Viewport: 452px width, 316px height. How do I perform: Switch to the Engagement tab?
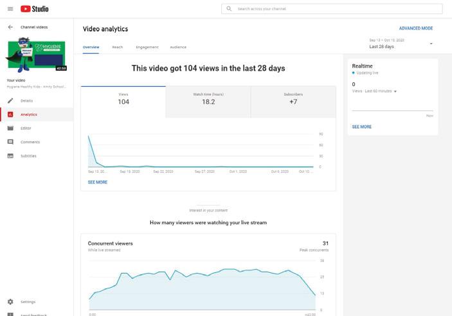click(147, 47)
